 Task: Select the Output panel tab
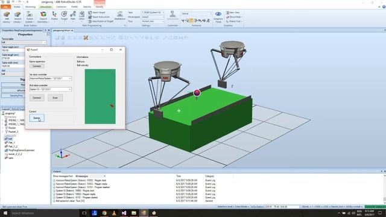[x=57, y=171]
